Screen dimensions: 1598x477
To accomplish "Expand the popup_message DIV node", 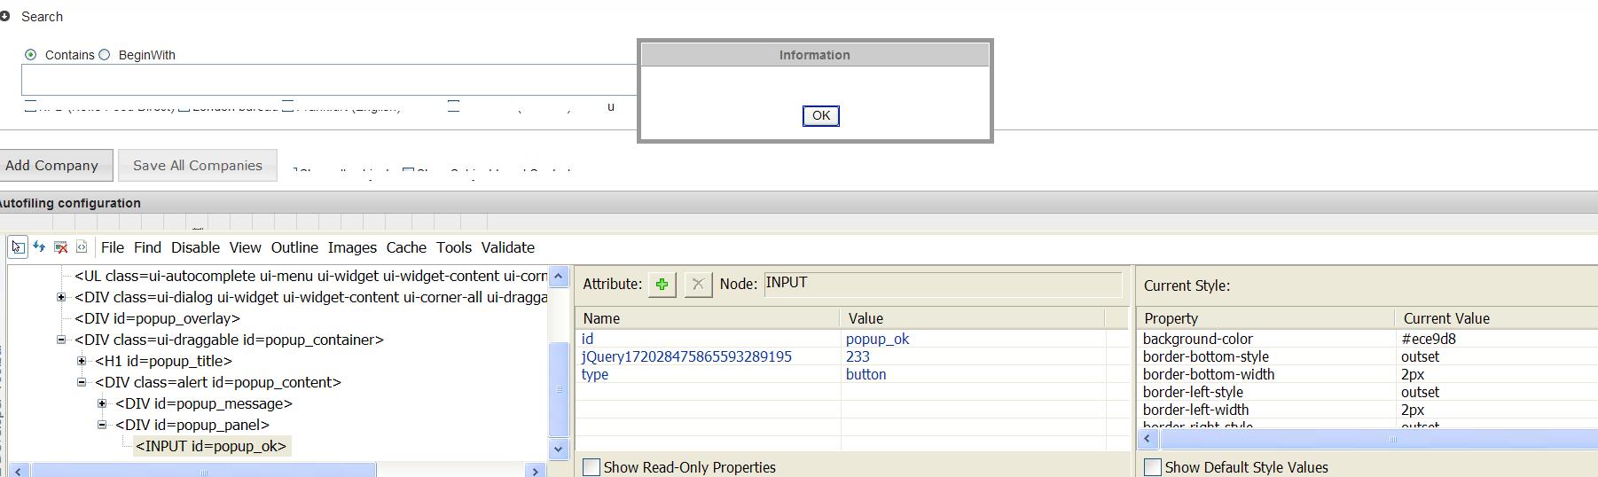I will 102,403.
